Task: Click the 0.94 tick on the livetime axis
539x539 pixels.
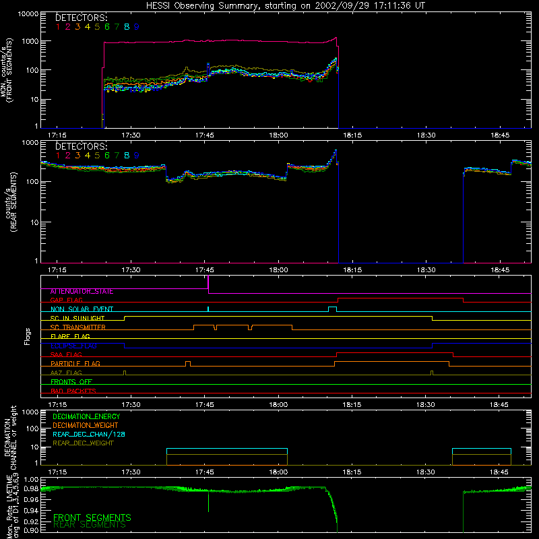Action: pyautogui.click(x=31, y=511)
